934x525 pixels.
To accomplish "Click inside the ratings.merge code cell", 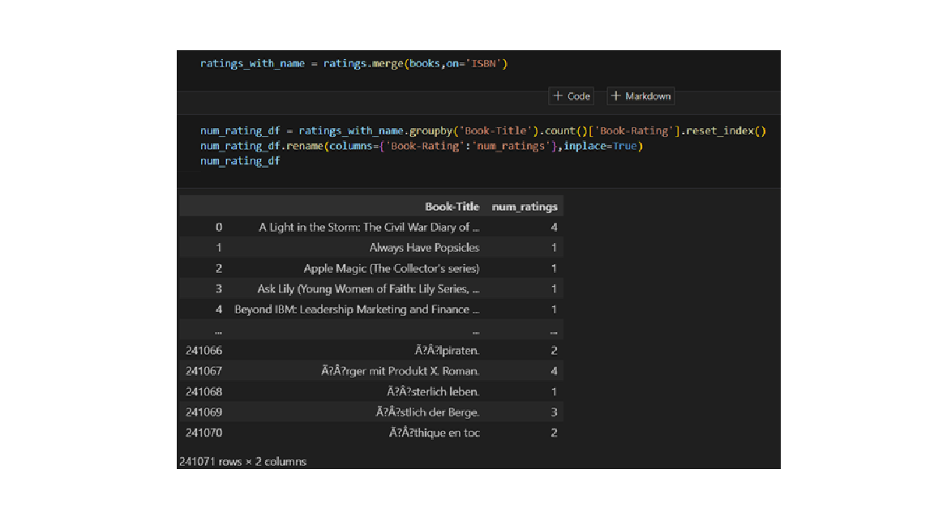I will coord(353,64).
